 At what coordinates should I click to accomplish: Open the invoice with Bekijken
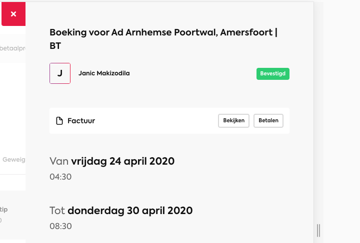point(233,121)
